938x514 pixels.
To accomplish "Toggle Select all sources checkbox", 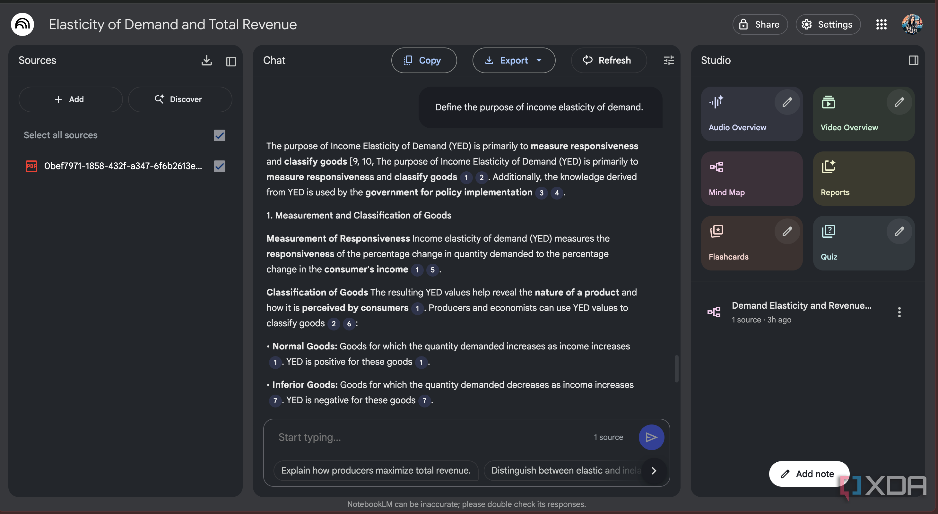I will (219, 135).
